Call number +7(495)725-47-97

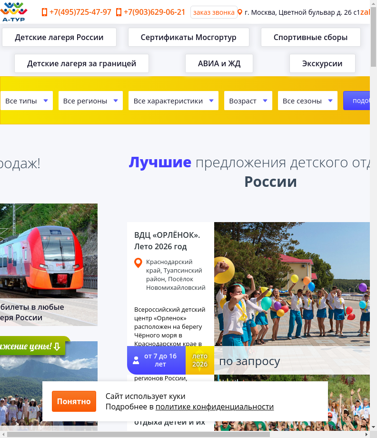click(80, 12)
